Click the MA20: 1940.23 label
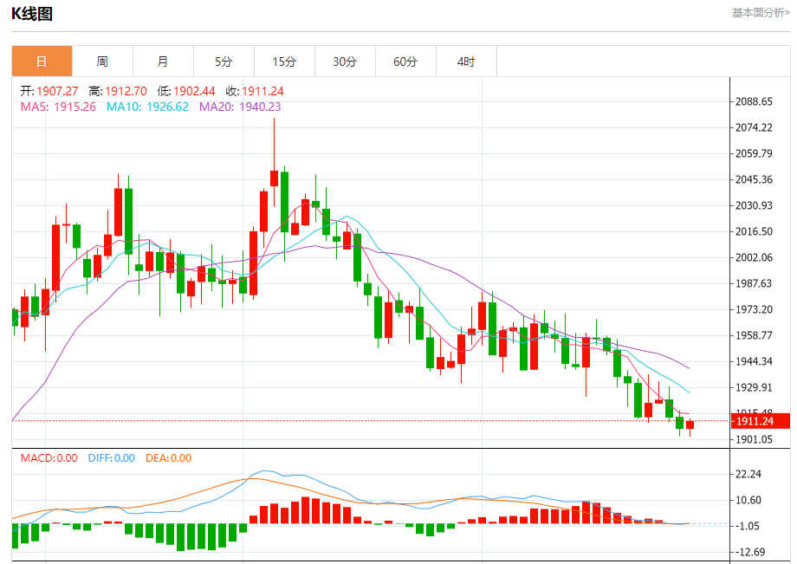Screen dimensions: 797x564 pos(240,107)
